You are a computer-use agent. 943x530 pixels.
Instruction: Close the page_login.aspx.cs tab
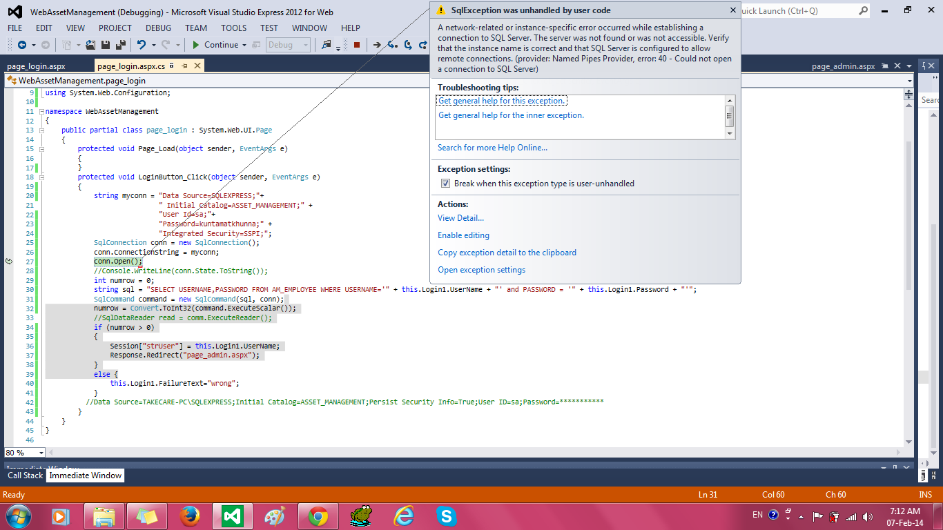click(x=197, y=66)
